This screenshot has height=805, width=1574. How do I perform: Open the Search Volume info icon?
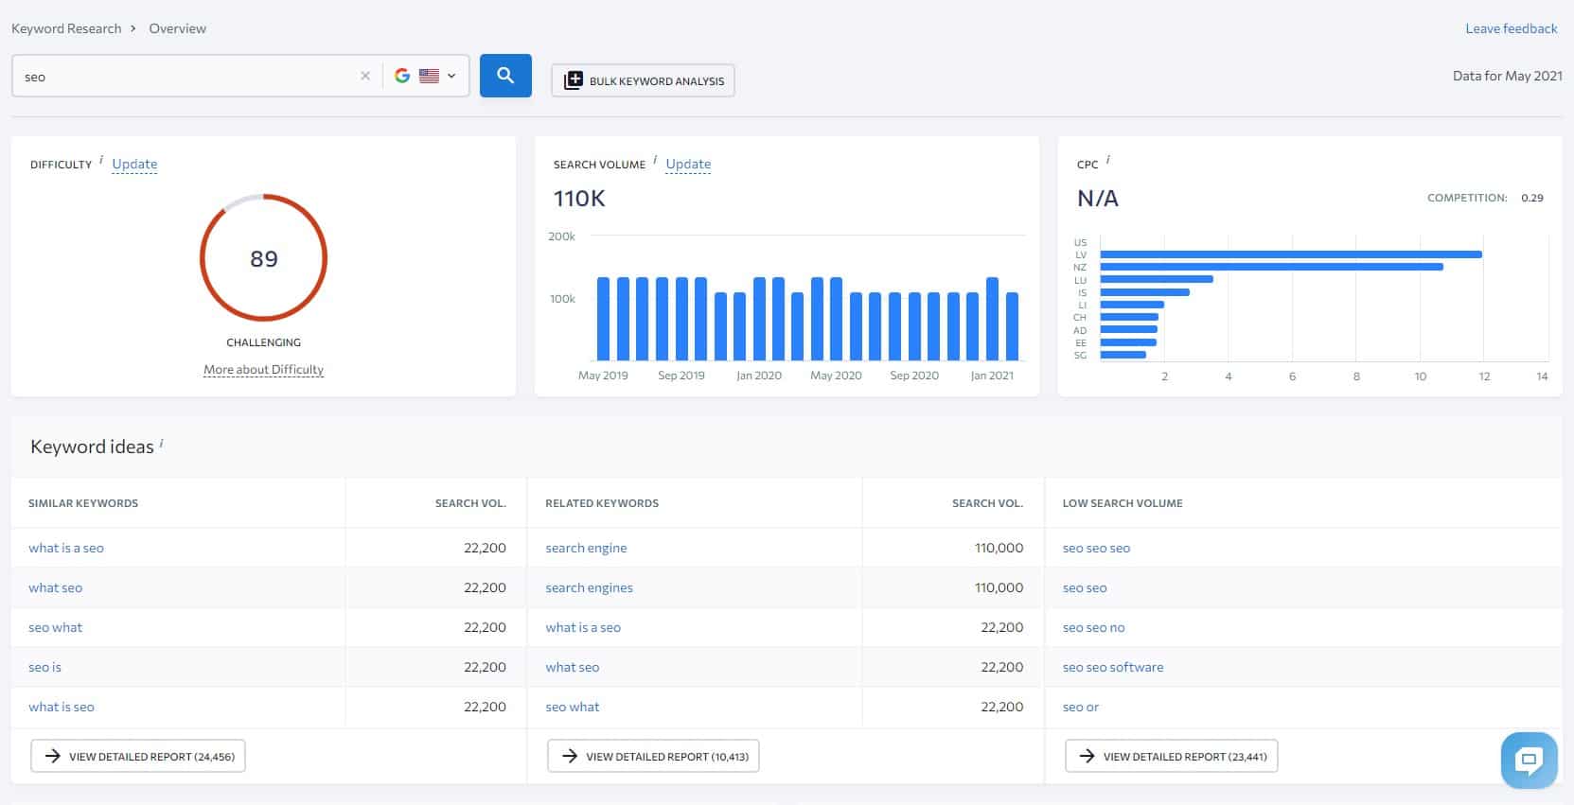pos(655,160)
